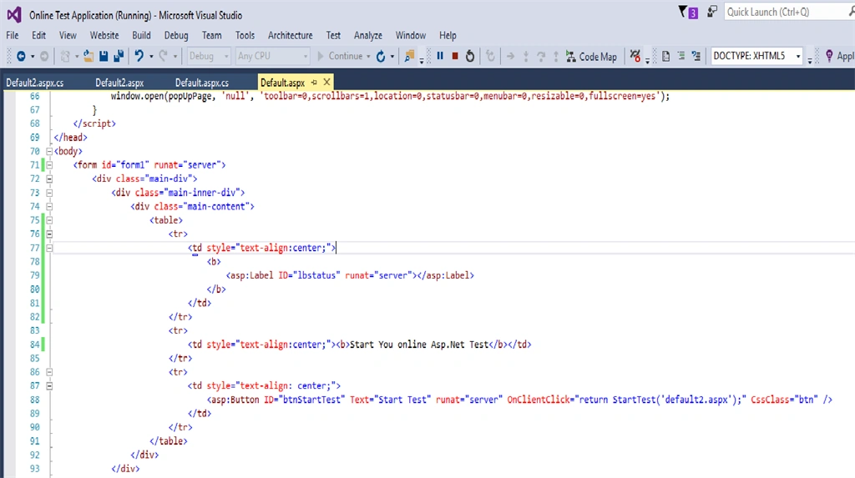Click the document page icon left of DOCTYPE
The width and height of the screenshot is (855, 478).
pyautogui.click(x=665, y=56)
